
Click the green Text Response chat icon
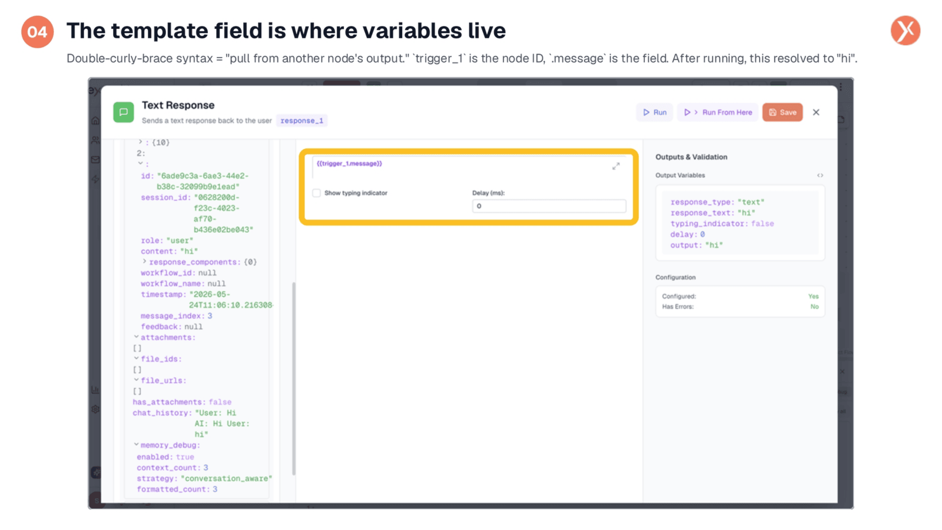124,112
